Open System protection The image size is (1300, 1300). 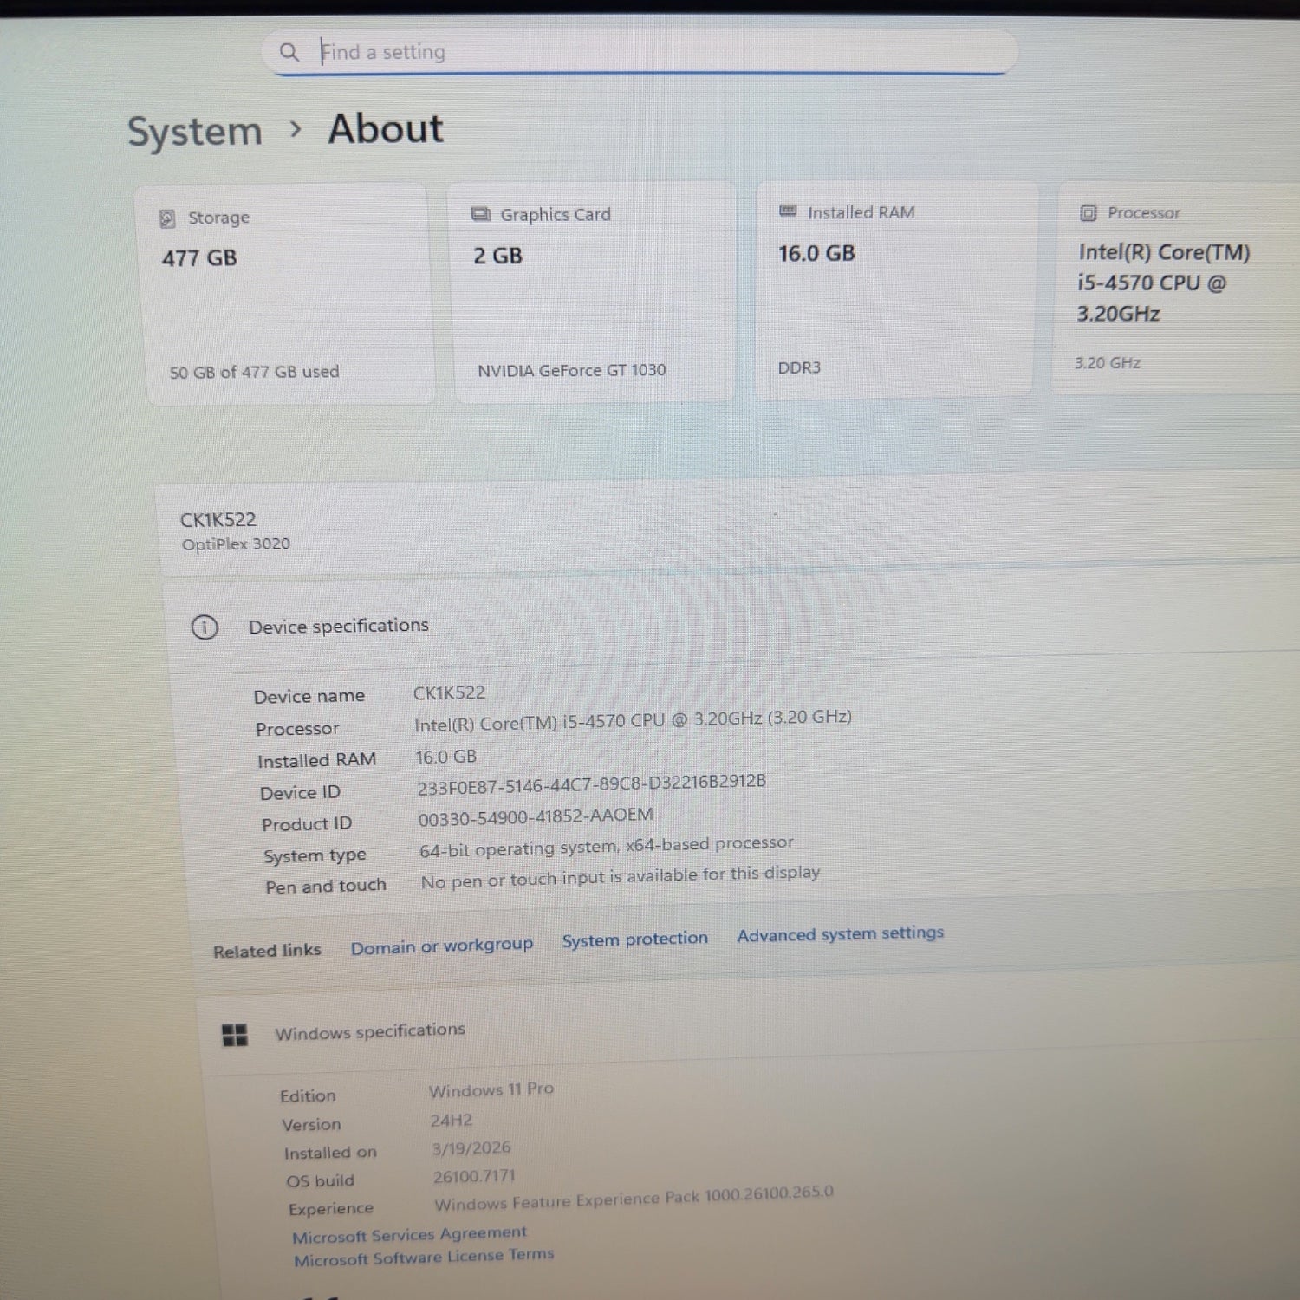635,938
